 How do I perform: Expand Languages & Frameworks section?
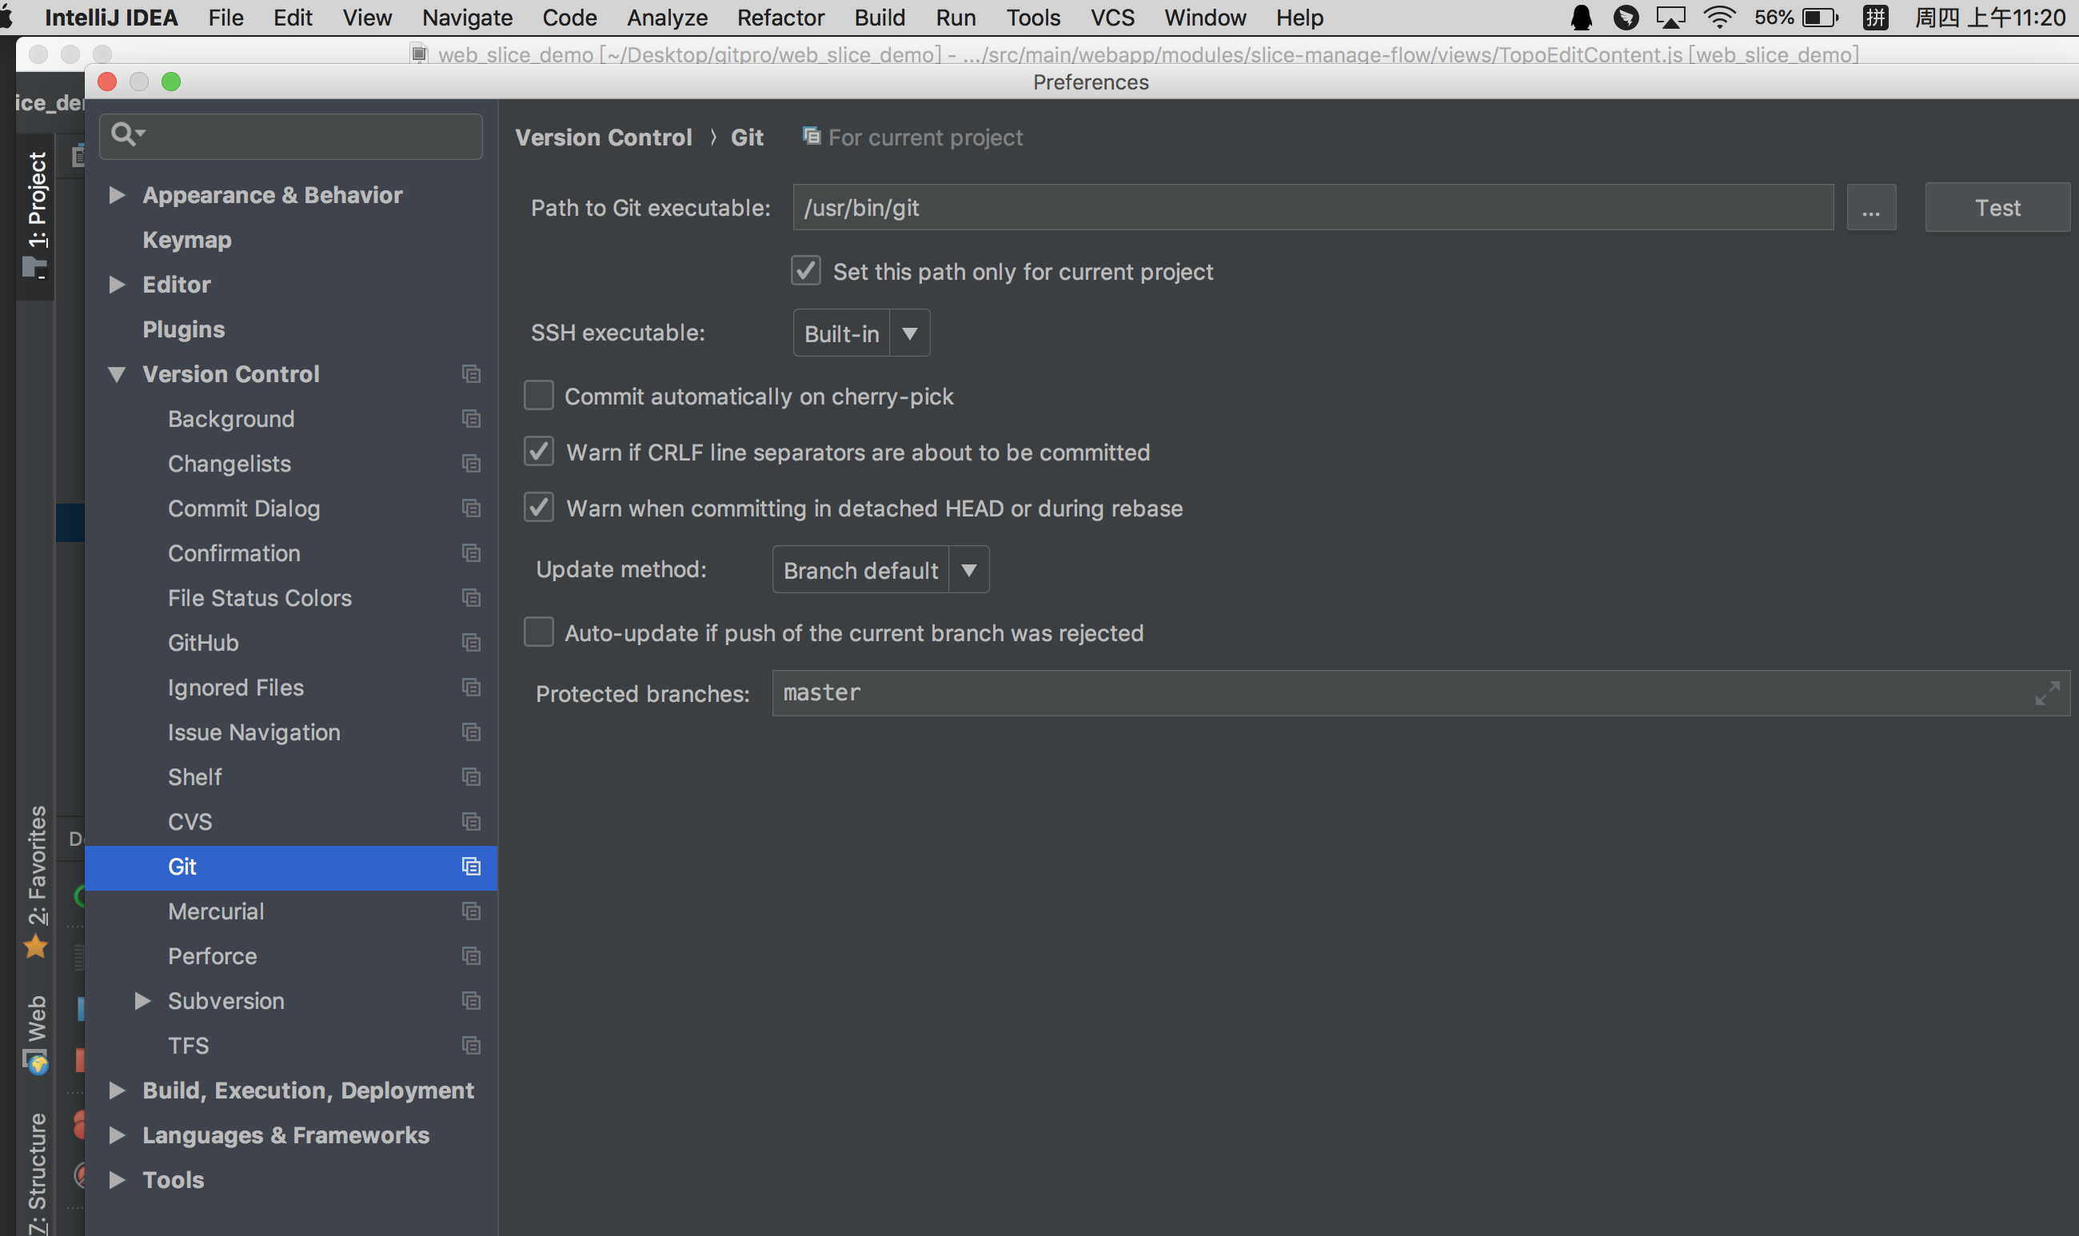click(x=118, y=1135)
